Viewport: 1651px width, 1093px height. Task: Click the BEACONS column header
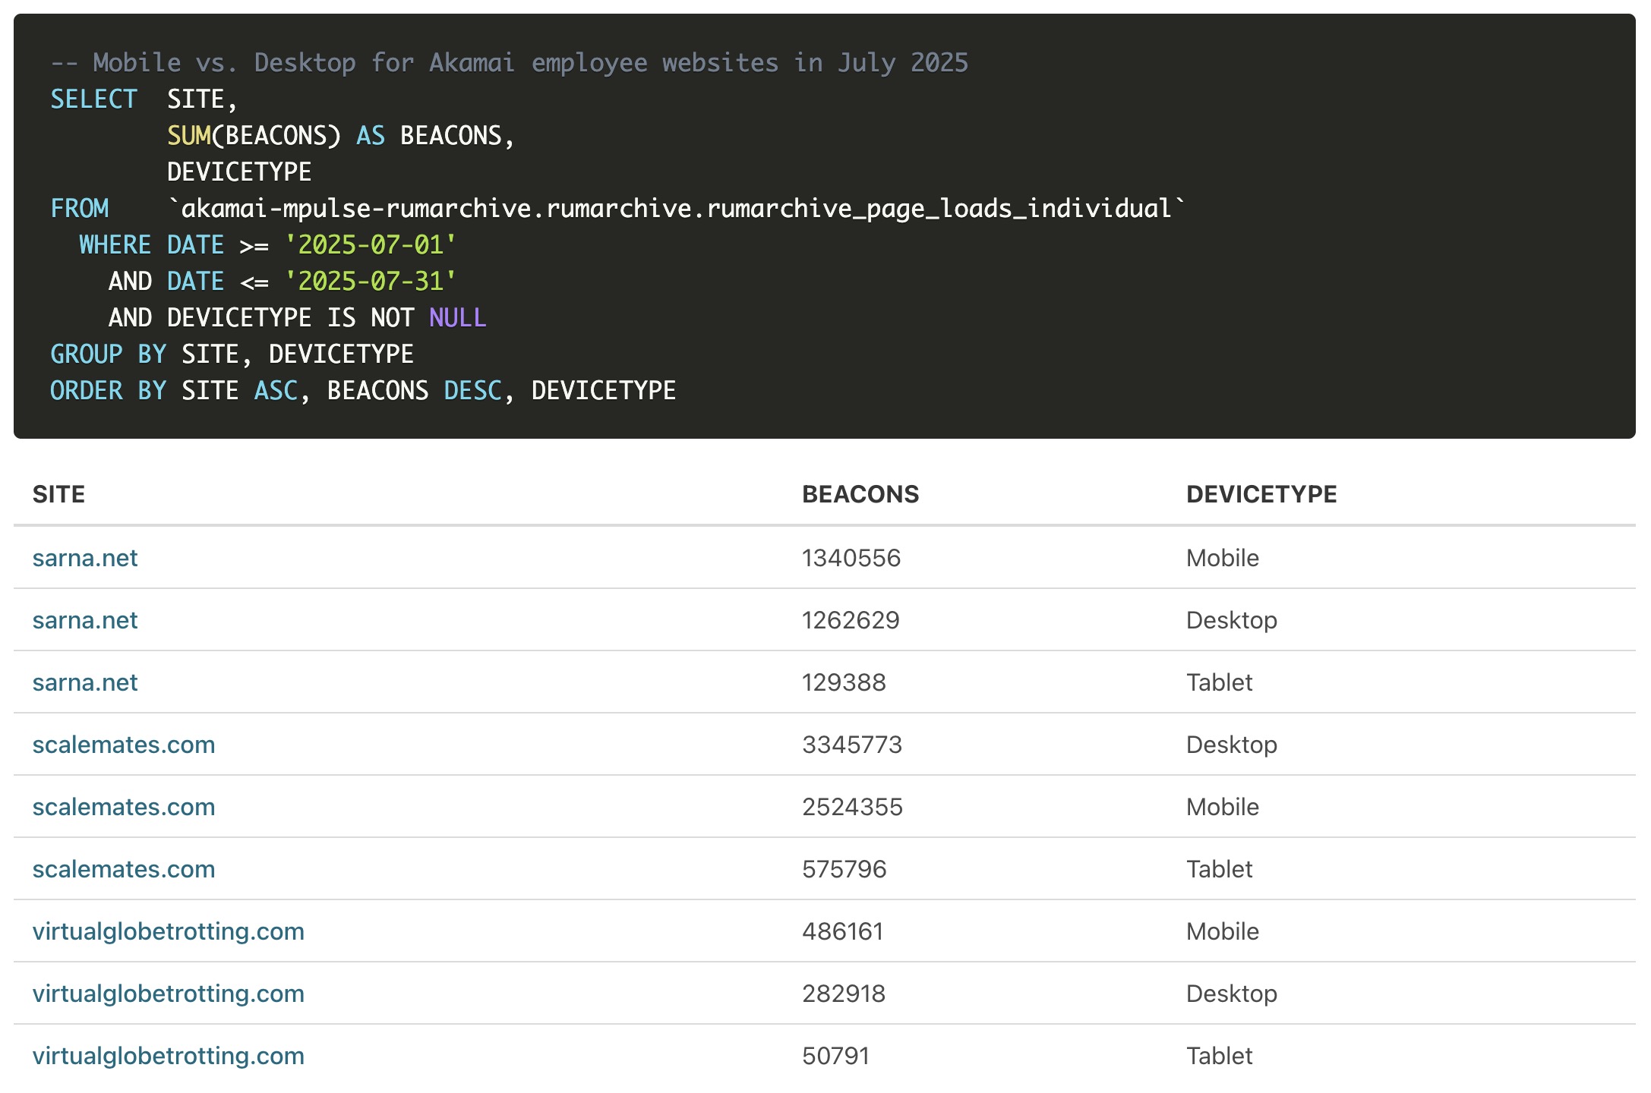tap(860, 494)
